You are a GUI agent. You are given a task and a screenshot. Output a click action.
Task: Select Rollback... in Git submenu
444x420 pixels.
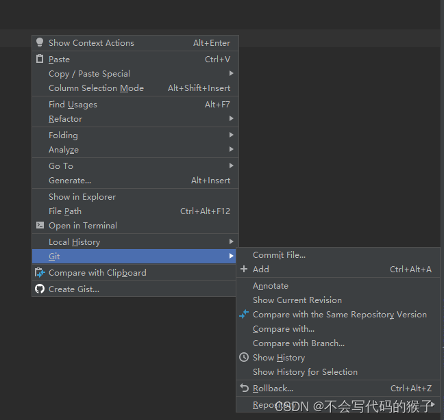pyautogui.click(x=338, y=389)
